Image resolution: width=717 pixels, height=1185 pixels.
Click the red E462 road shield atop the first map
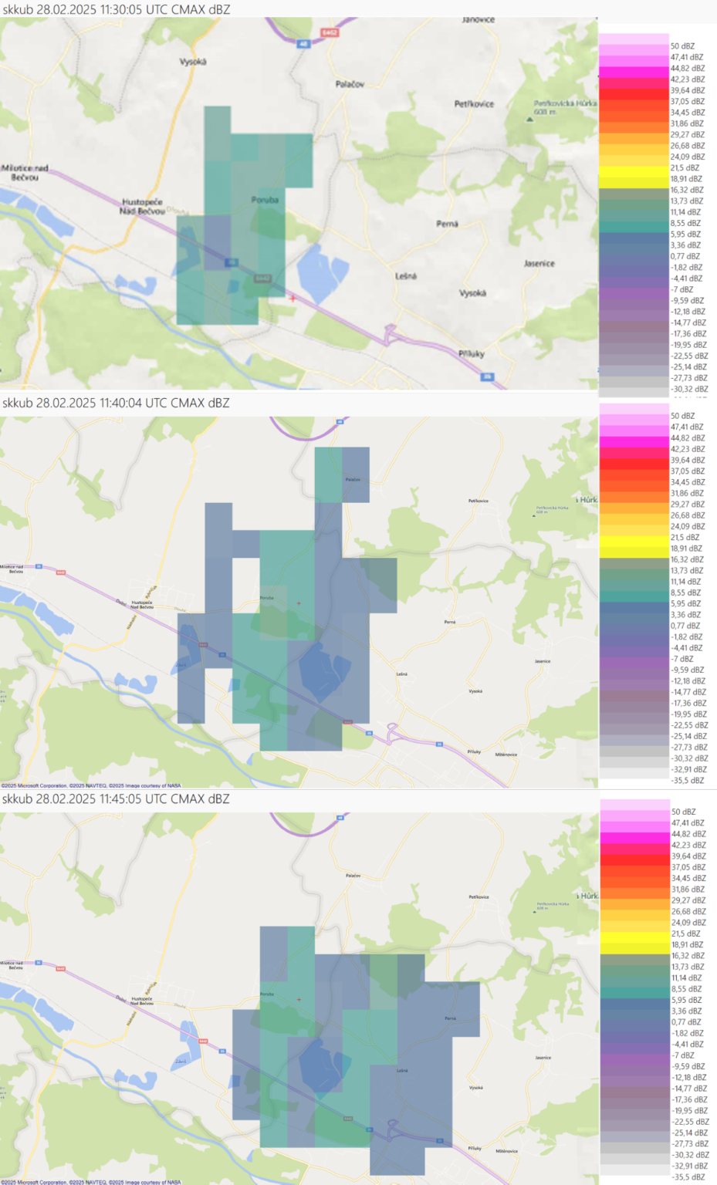click(x=330, y=32)
